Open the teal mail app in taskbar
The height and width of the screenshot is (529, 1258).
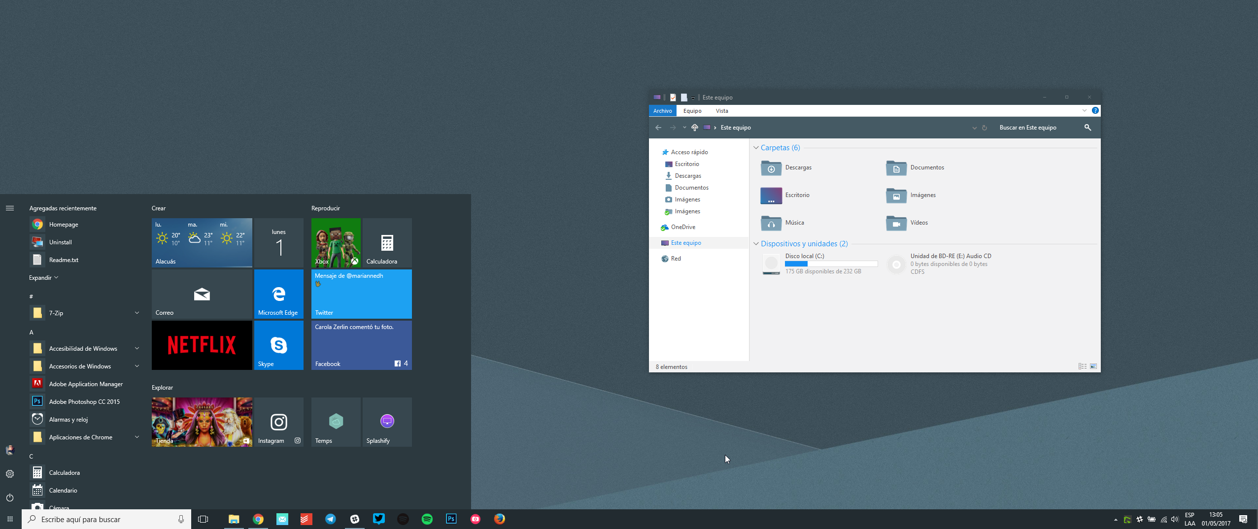pyautogui.click(x=282, y=519)
